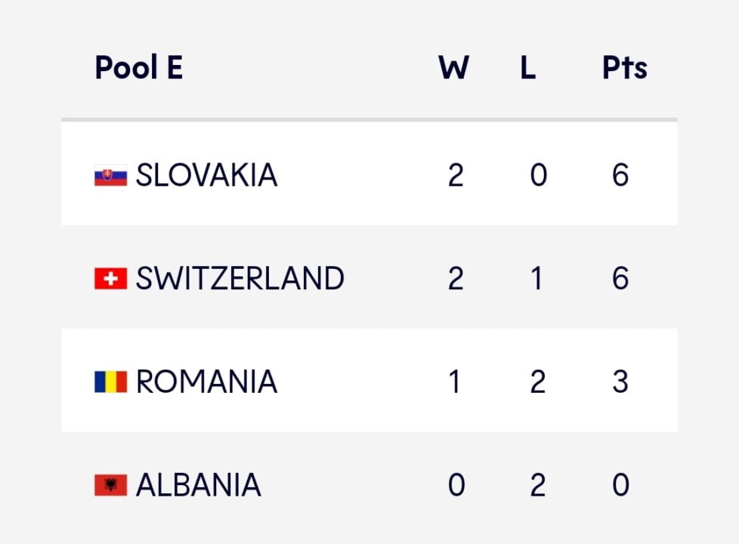Screen dimensions: 739x544
Task: Click the L column header
Action: tap(527, 68)
